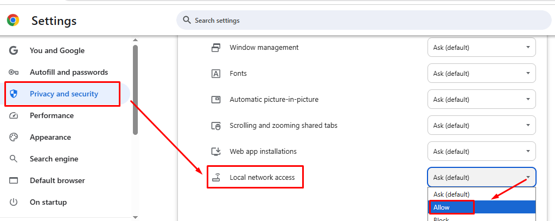Click the Window management icon
This screenshot has height=221, width=555.
tap(215, 48)
